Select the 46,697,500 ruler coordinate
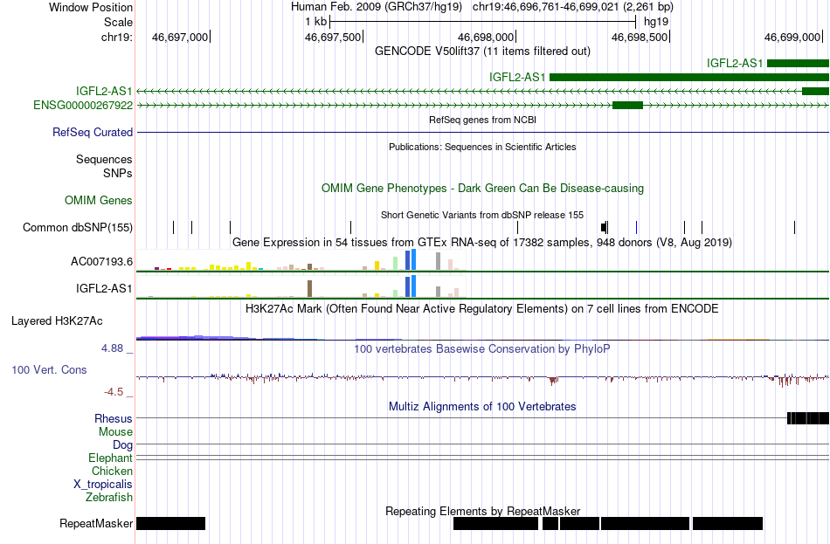Screen dimensions: 830x544 point(332,37)
